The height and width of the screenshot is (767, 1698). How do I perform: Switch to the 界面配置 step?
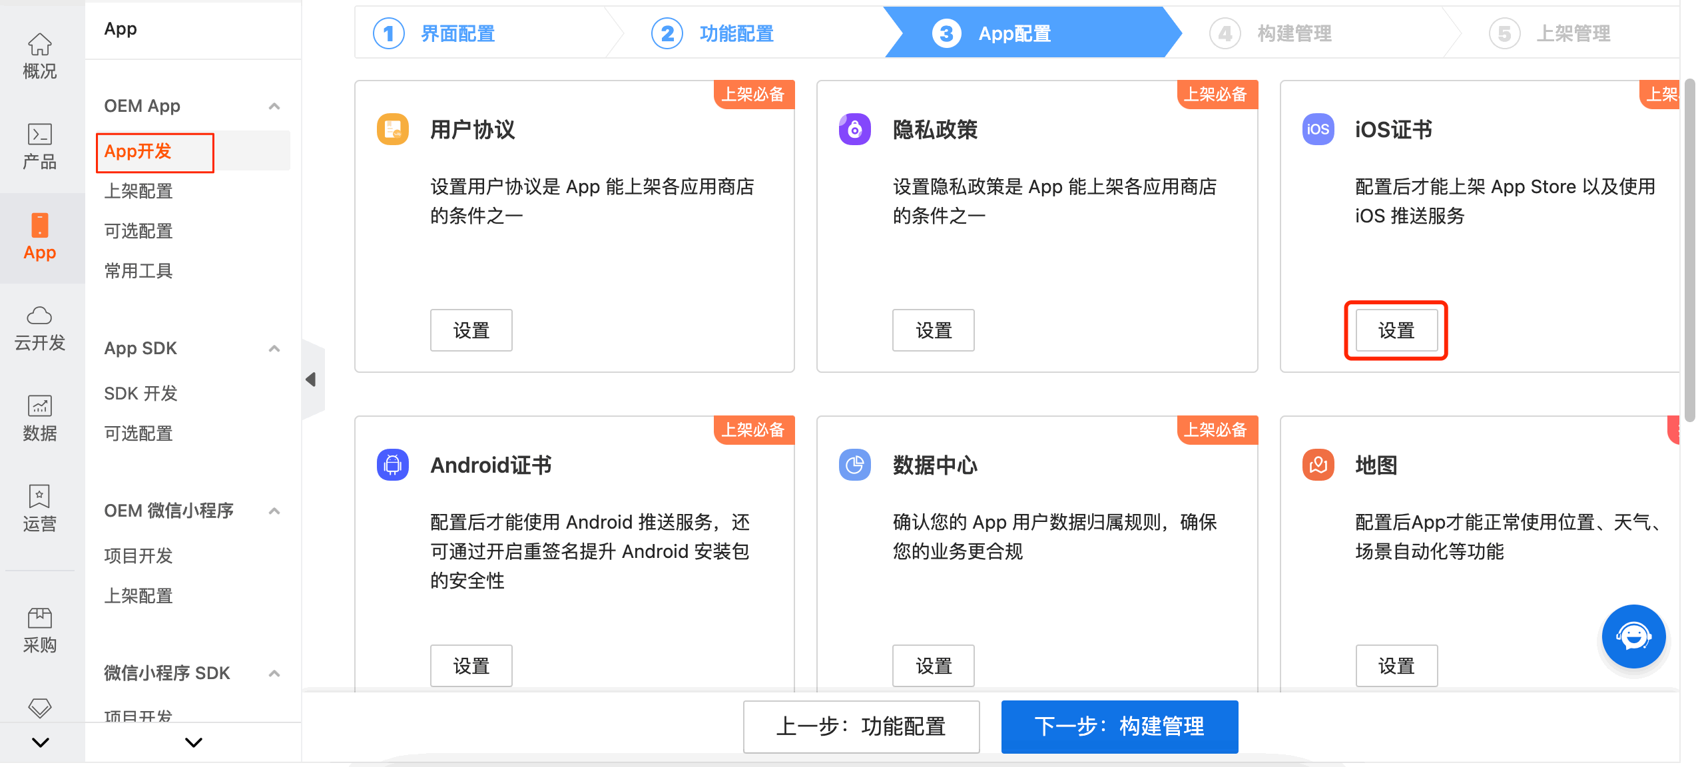456,33
